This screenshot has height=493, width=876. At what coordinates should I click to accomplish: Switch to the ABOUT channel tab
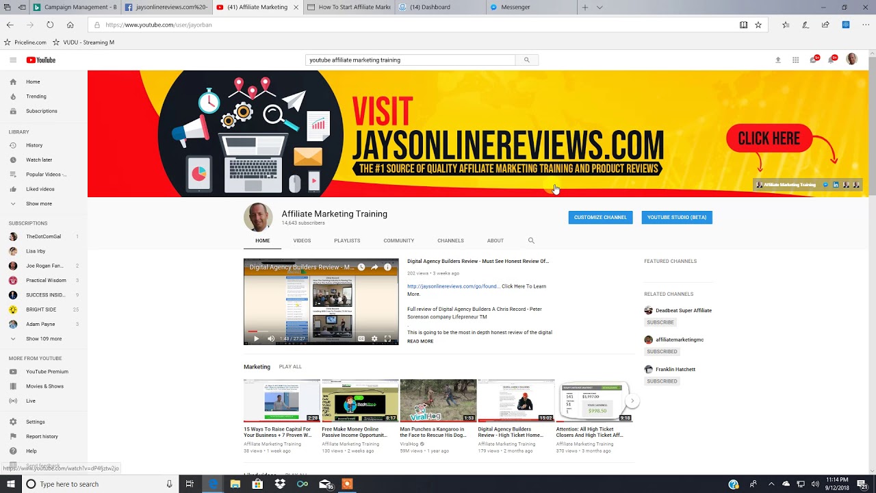tap(495, 241)
